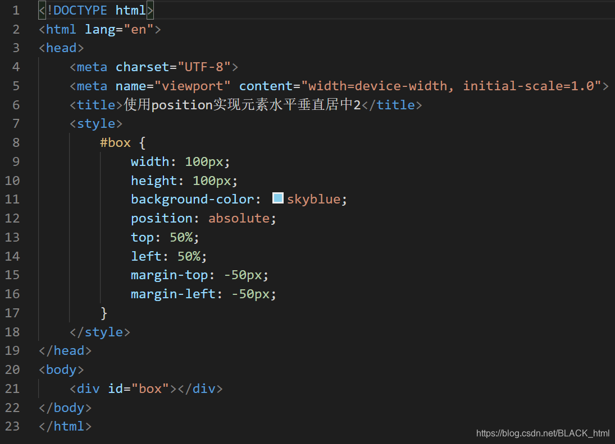Click the closing html tag on line 23
This screenshot has width=615, height=444.
pos(65,426)
